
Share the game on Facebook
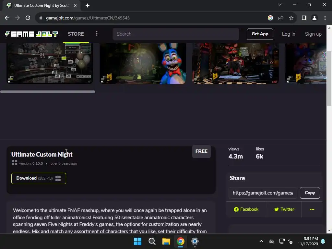[x=246, y=209]
